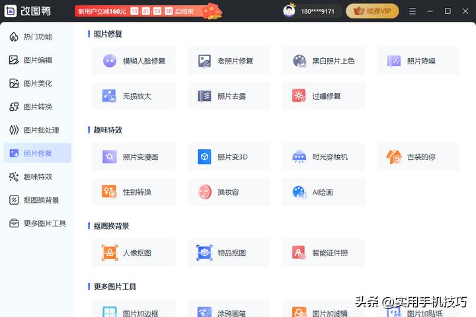Open 更多图片工具 from the sidebar
Image resolution: width=476 pixels, height=317 pixels.
[37, 223]
